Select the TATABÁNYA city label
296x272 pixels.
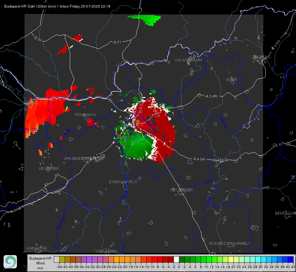pyautogui.click(x=85, y=115)
